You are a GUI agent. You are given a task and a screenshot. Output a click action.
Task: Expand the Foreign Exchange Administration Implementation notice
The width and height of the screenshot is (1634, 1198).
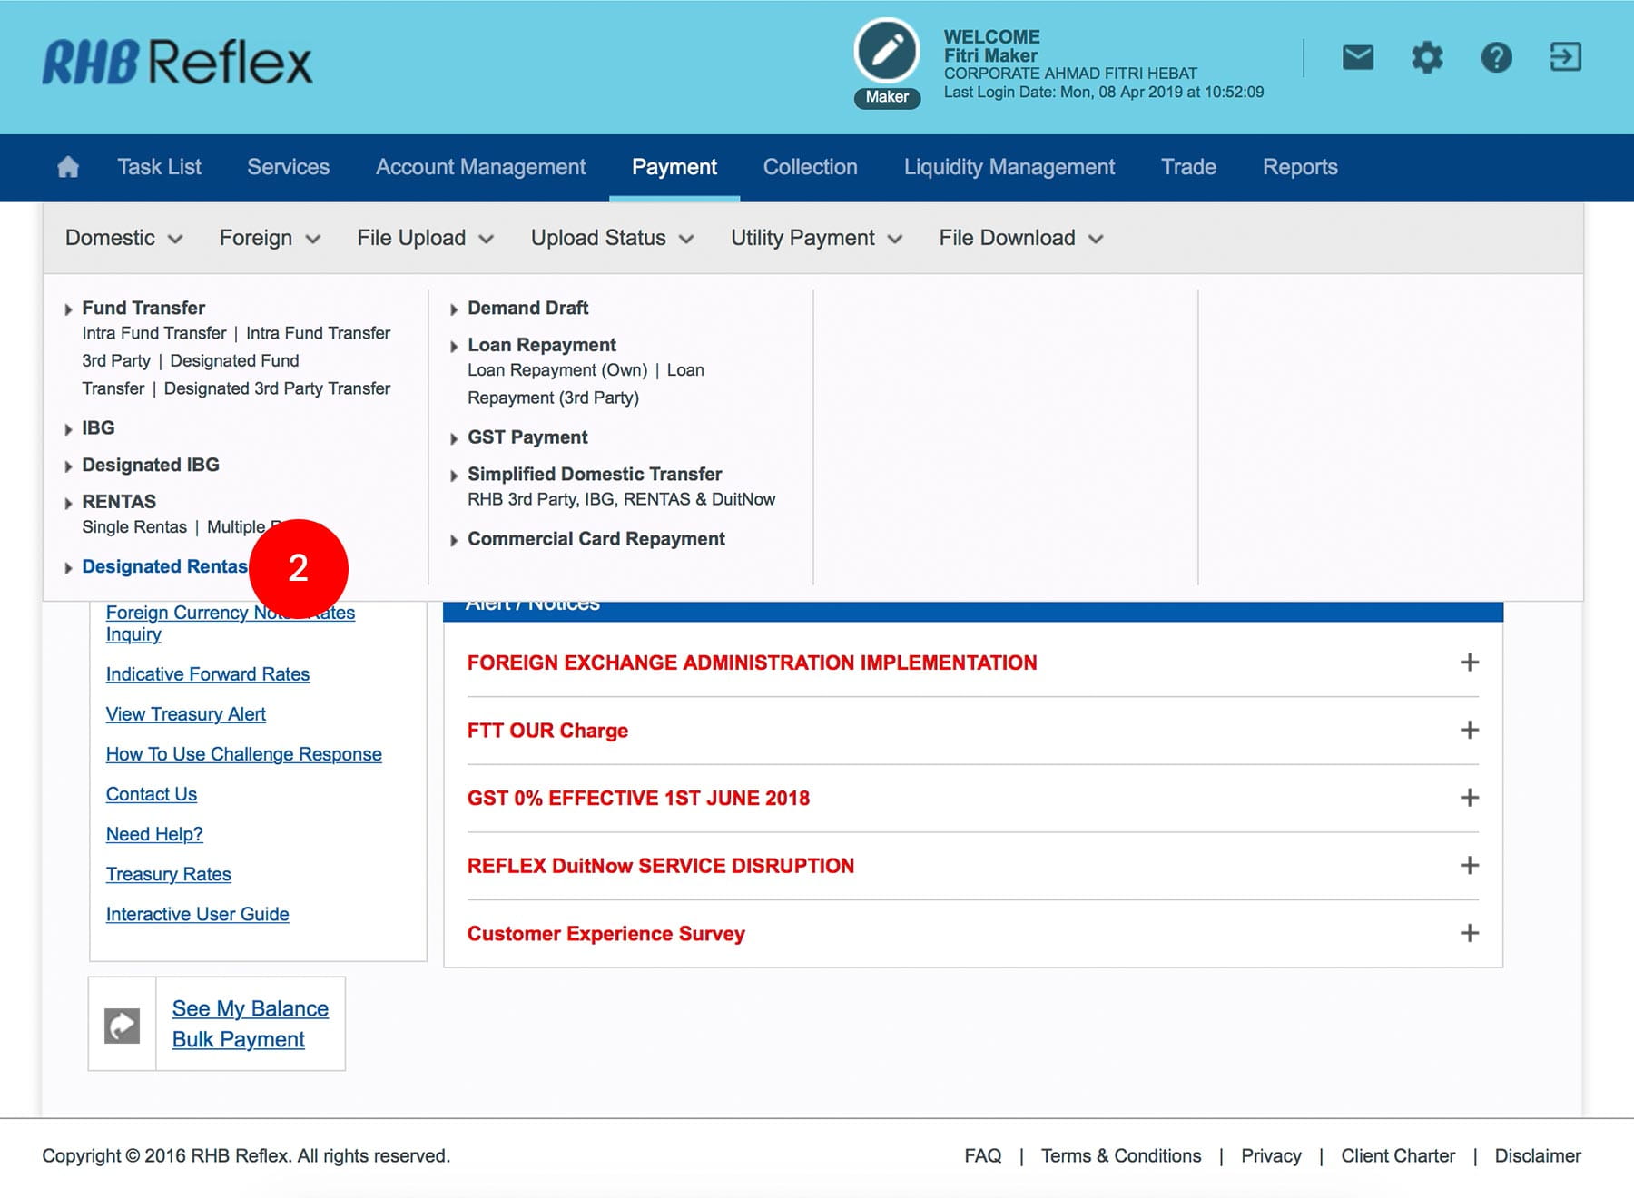(1469, 663)
